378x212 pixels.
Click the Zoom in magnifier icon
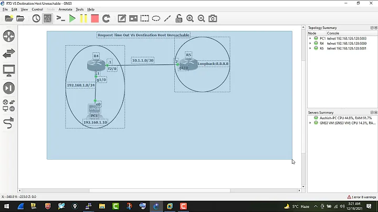pos(190,18)
